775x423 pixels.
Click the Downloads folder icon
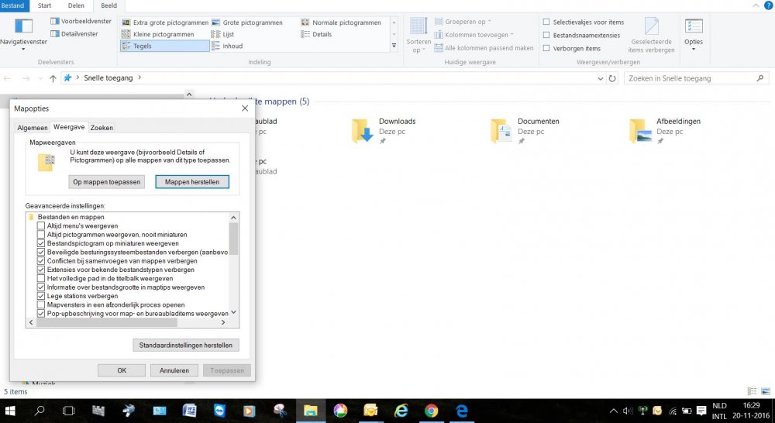point(363,131)
